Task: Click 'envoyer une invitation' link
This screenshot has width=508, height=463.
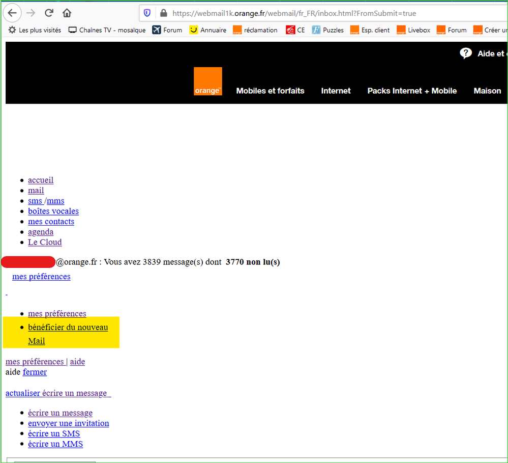Action: coord(69,423)
